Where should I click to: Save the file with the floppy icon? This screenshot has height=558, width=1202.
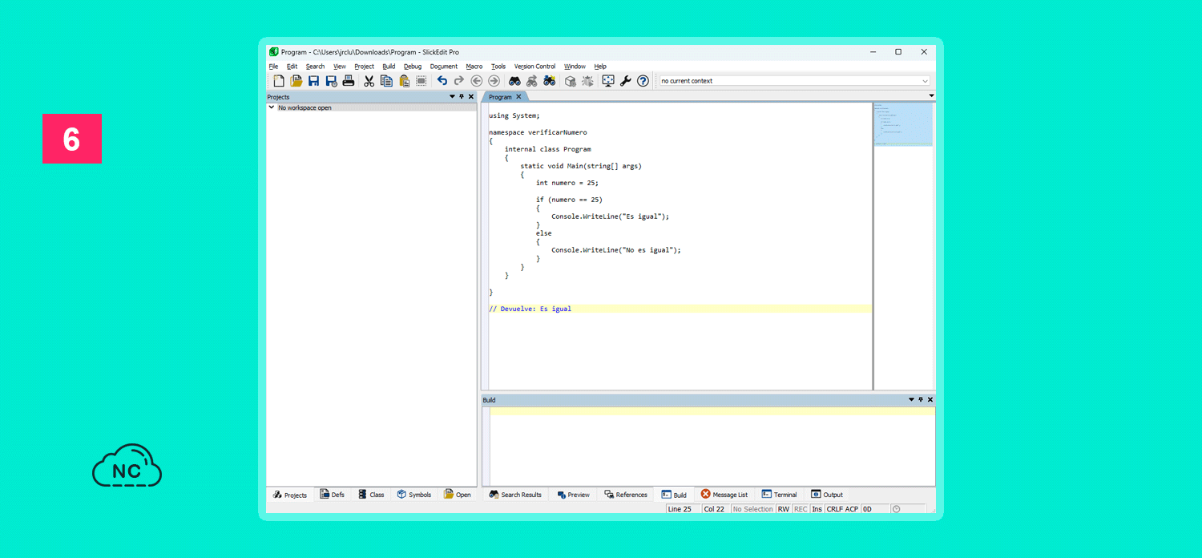tap(313, 81)
